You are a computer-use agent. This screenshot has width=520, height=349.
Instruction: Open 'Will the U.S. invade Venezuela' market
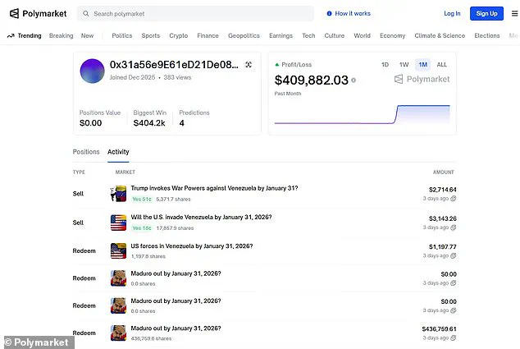[x=201, y=218]
